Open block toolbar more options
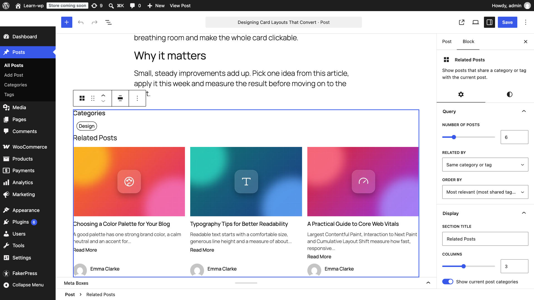 [x=137, y=98]
